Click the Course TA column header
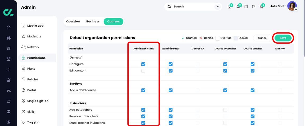 (x=198, y=49)
